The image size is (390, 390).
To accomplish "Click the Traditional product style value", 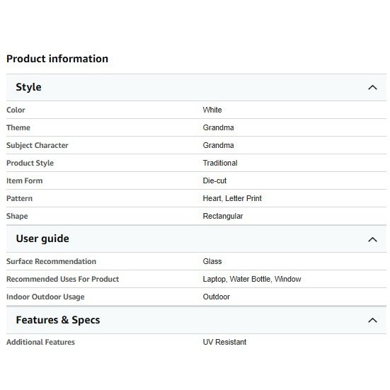I will (220, 163).
